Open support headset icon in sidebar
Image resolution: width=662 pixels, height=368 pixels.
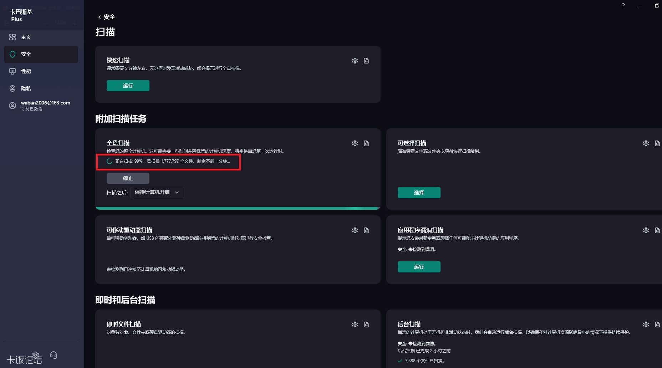pos(54,355)
